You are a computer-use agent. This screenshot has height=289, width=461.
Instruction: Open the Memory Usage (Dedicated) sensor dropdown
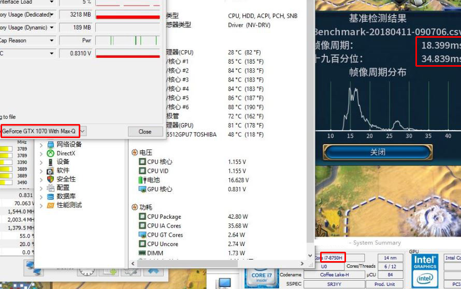click(52, 14)
